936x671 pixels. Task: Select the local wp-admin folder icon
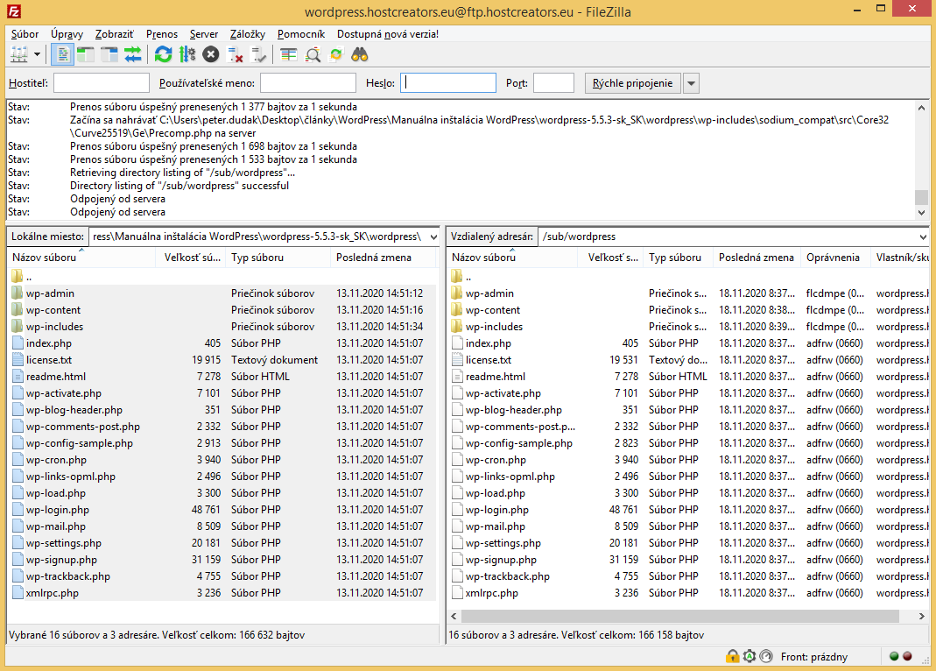click(17, 293)
